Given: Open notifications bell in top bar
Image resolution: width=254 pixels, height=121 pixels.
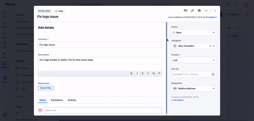Looking at the screenshot, I should click(x=228, y=4).
